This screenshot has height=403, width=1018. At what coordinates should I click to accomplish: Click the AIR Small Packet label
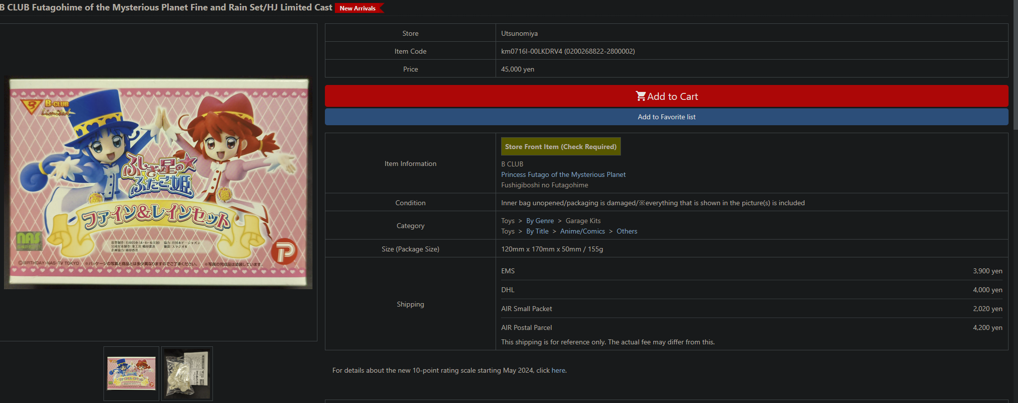tap(526, 309)
